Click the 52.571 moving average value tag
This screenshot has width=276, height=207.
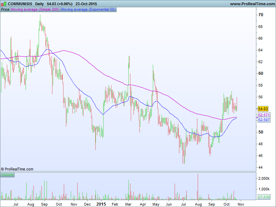264,115
